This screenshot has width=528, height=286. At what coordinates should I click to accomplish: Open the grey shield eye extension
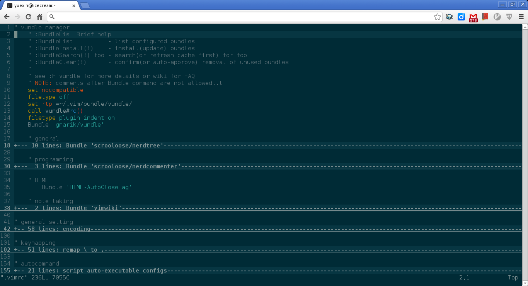(509, 17)
